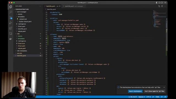Toggle the bottom panel layout button

click(159, 2)
